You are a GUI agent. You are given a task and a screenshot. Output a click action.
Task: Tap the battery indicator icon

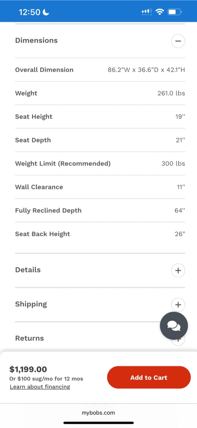[x=175, y=12]
